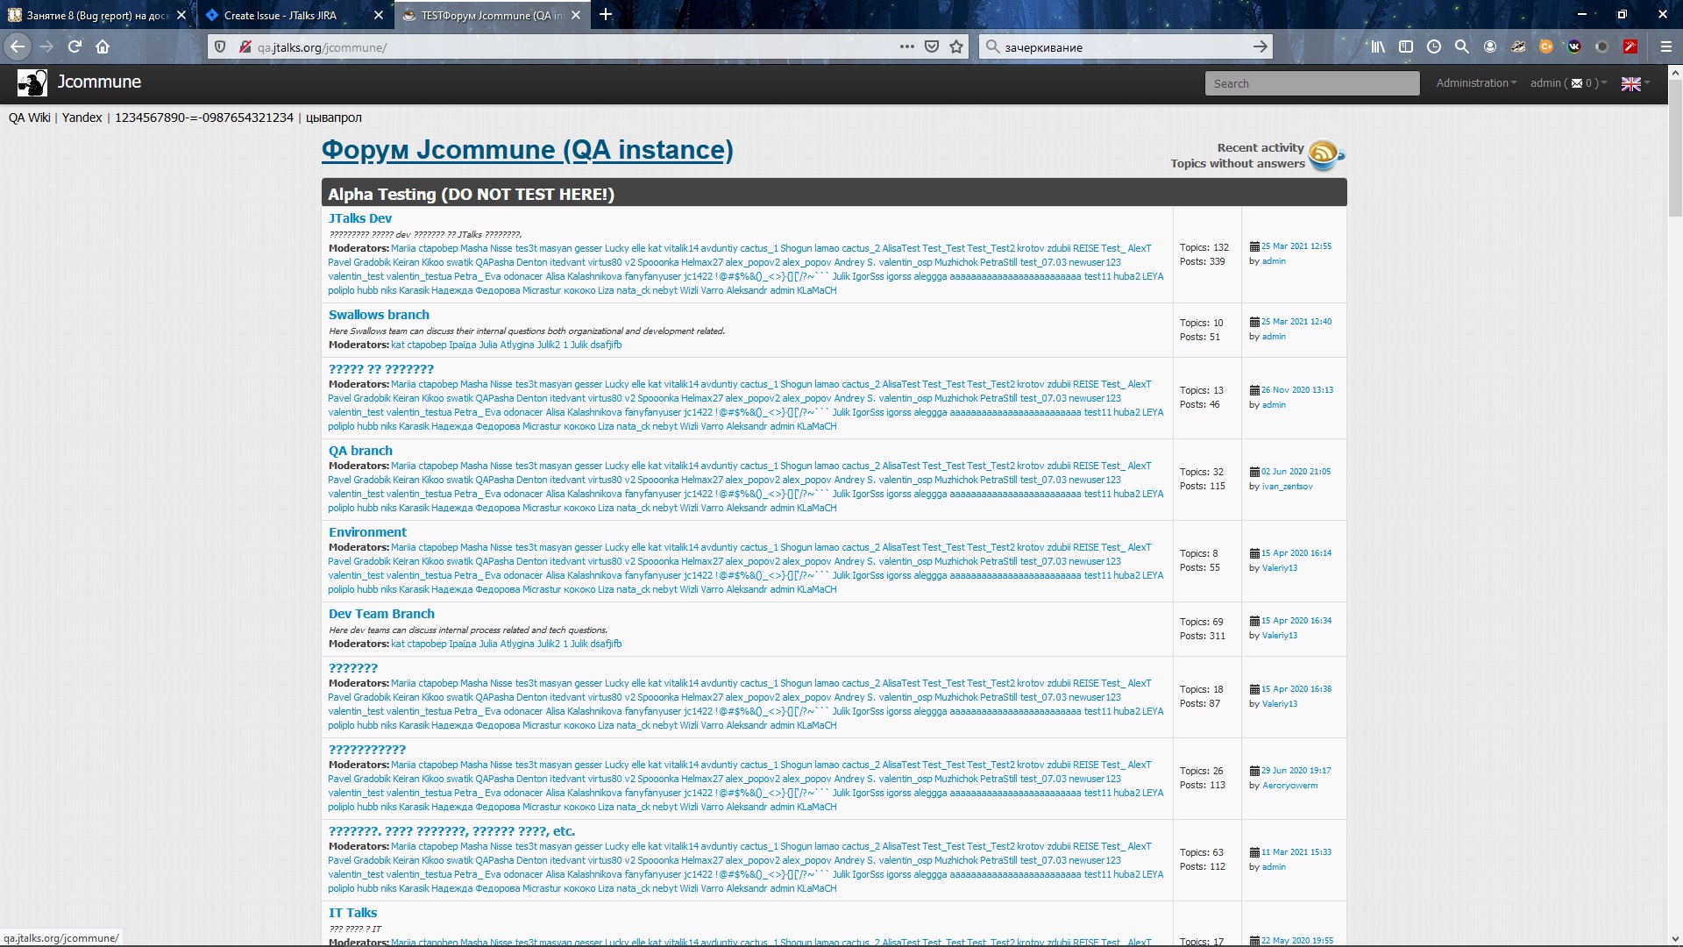Open the Dev Team Branch
Image resolution: width=1683 pixels, height=947 pixels.
tap(381, 614)
